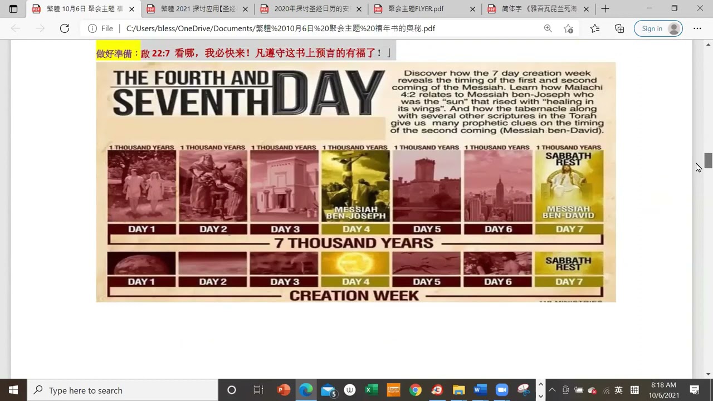Open the clock and calendar flyout
The width and height of the screenshot is (713, 401).
click(x=665, y=390)
